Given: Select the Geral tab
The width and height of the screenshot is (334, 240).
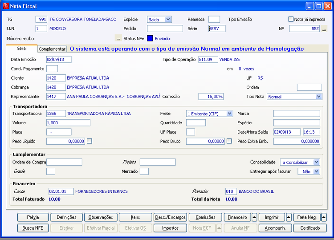Looking at the screenshot, I should 21,48.
